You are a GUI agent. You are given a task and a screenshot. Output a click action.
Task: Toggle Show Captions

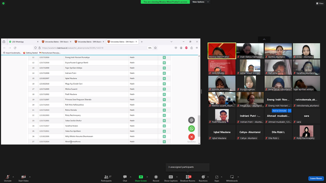point(171,178)
